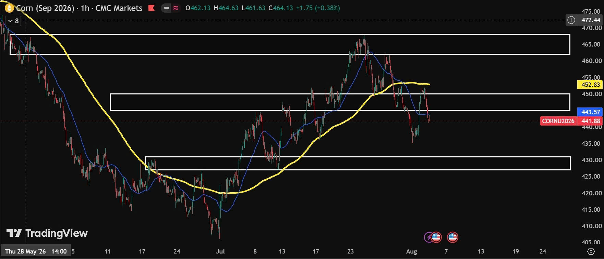Click the red flag icon beside CMC Markets
604x259 pixels.
pos(151,8)
